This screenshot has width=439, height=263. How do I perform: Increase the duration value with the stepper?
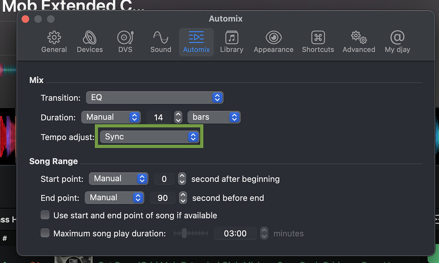[178, 115]
